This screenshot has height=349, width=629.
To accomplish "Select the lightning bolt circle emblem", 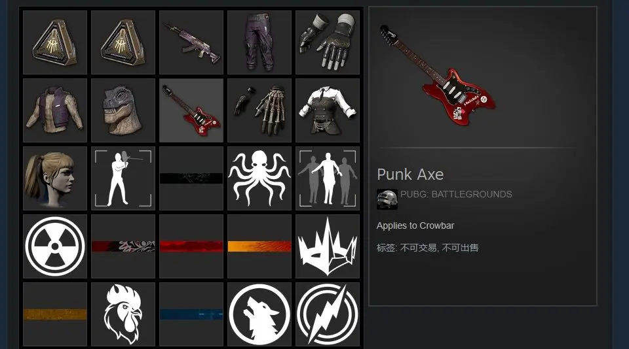I will click(x=328, y=314).
